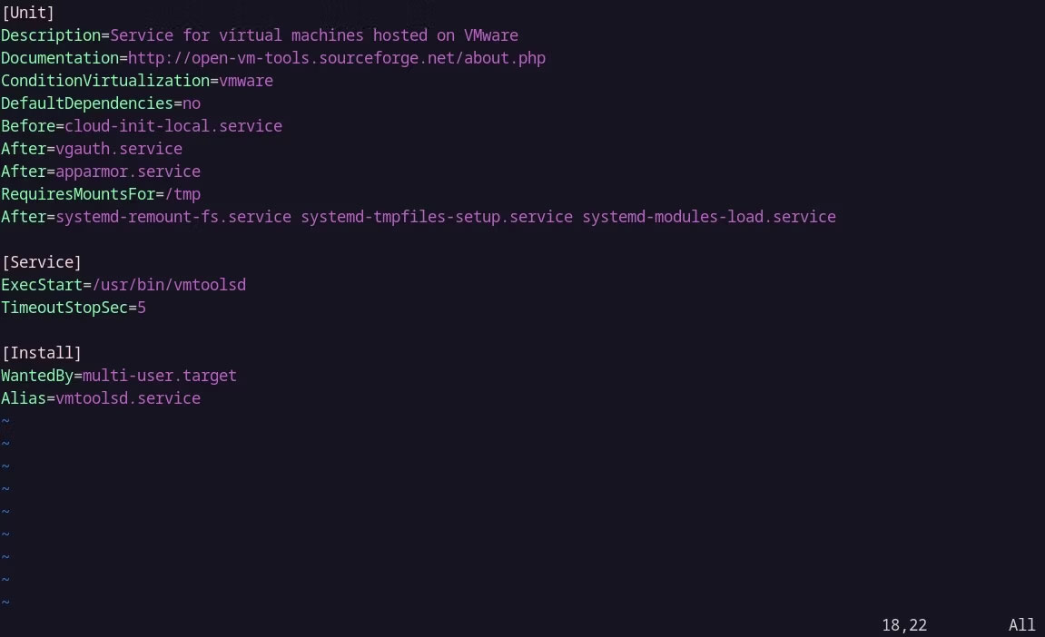Click the [Unit] section header
The width and height of the screenshot is (1045, 637).
(28, 13)
